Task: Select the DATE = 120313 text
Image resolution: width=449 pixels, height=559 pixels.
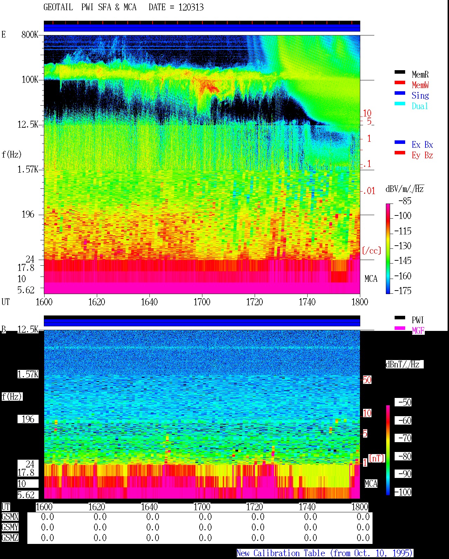Action: click(x=176, y=7)
